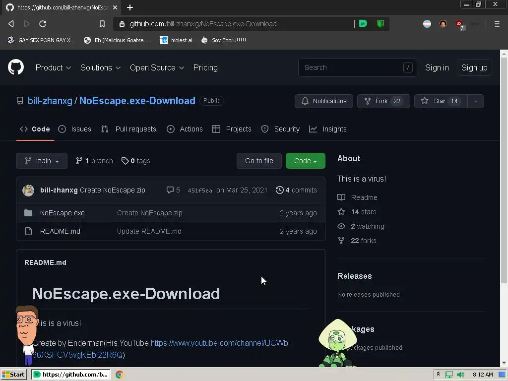Click the Notifications bell button
Screen dimensions: 508x381
click(323, 101)
